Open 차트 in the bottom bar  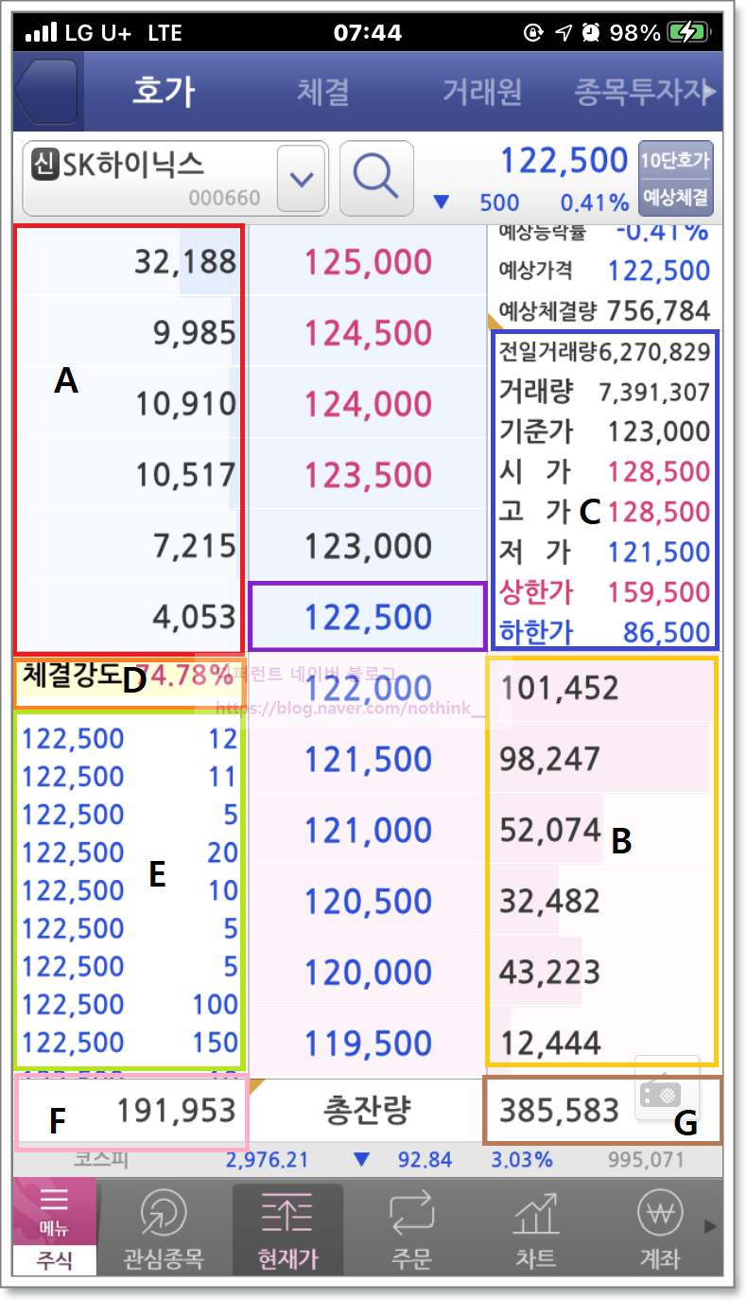(534, 1227)
